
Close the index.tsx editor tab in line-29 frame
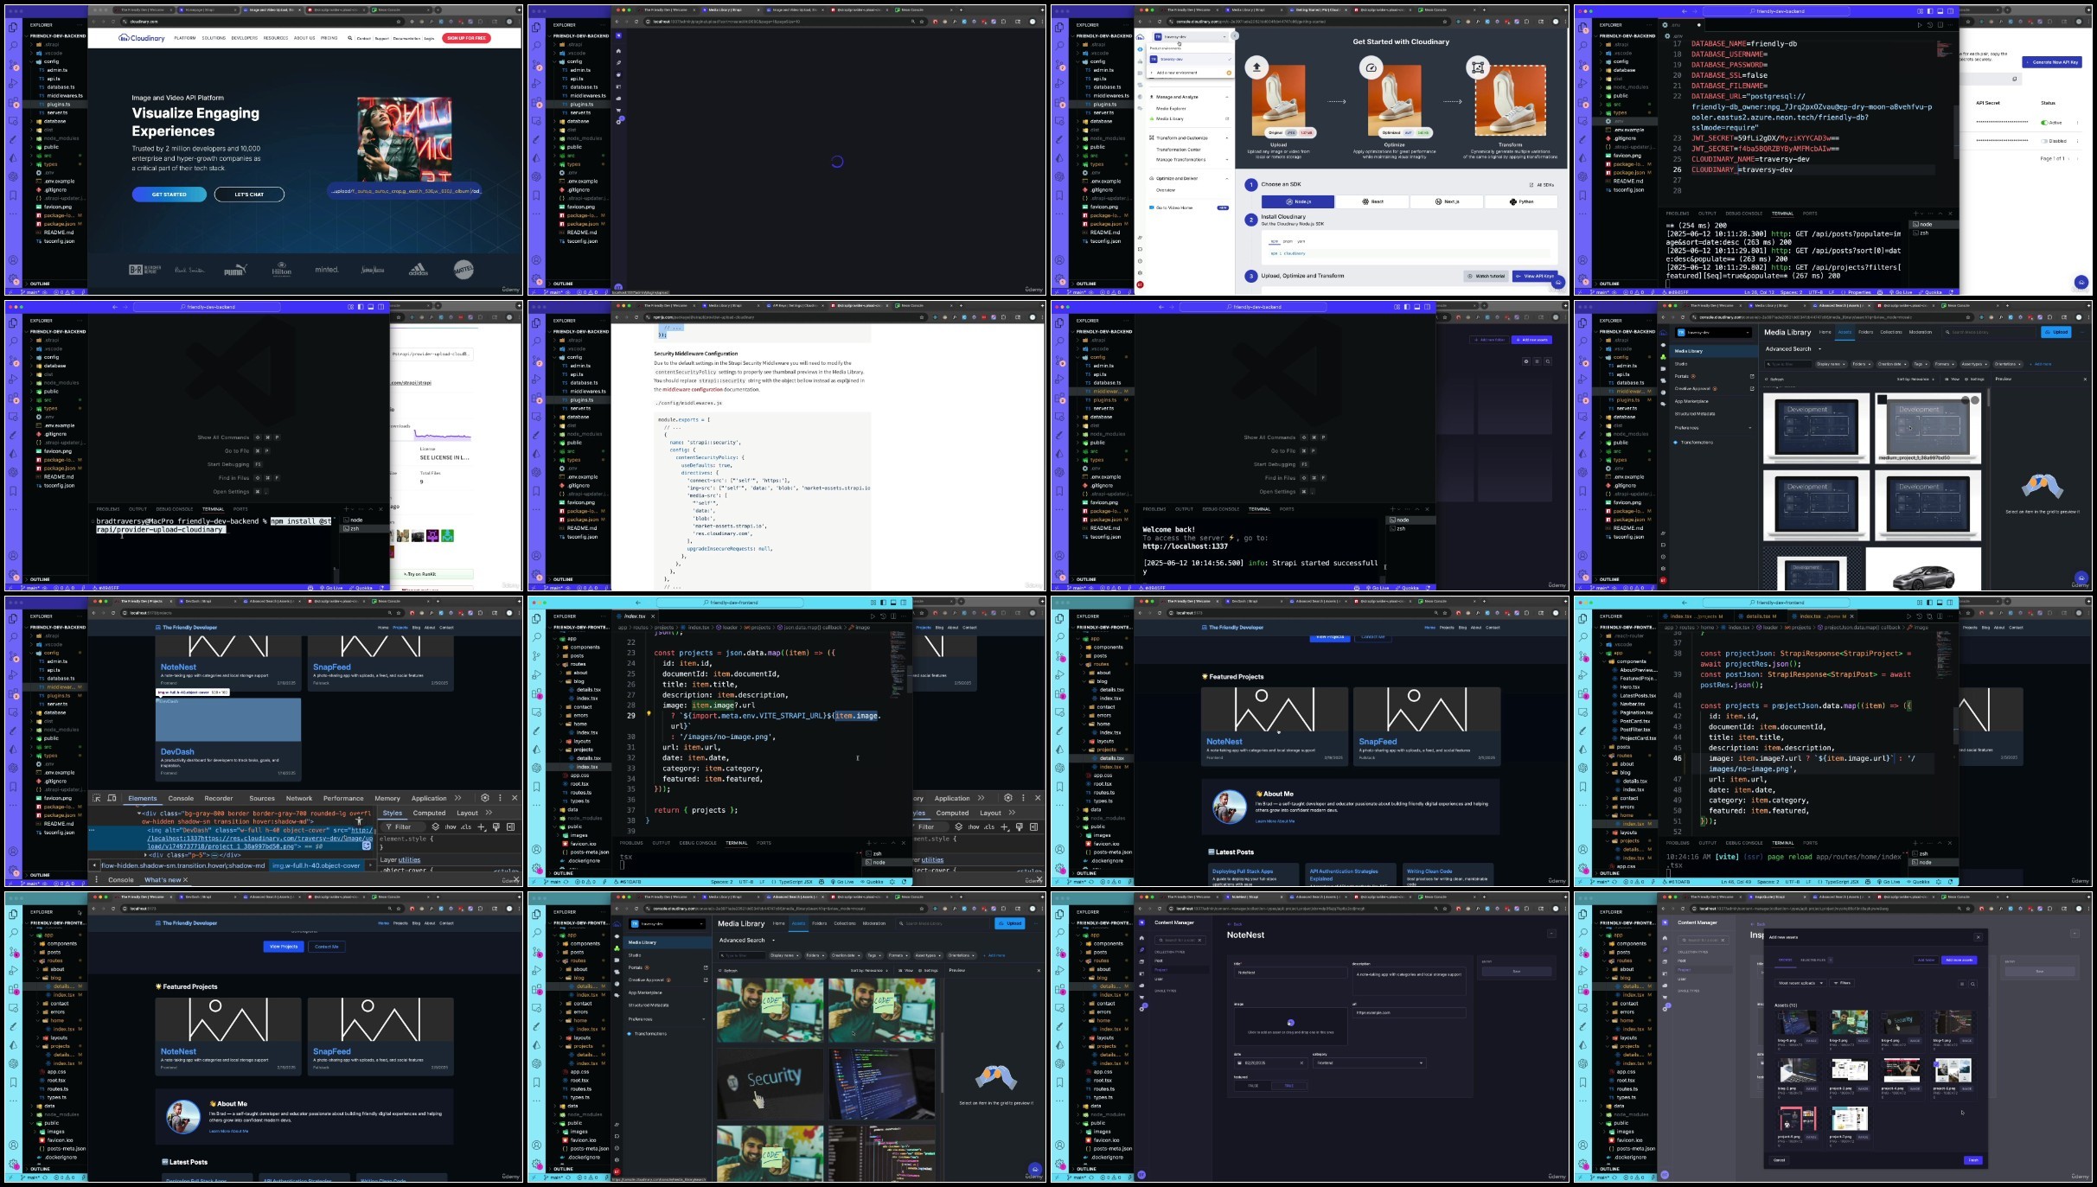(x=653, y=616)
